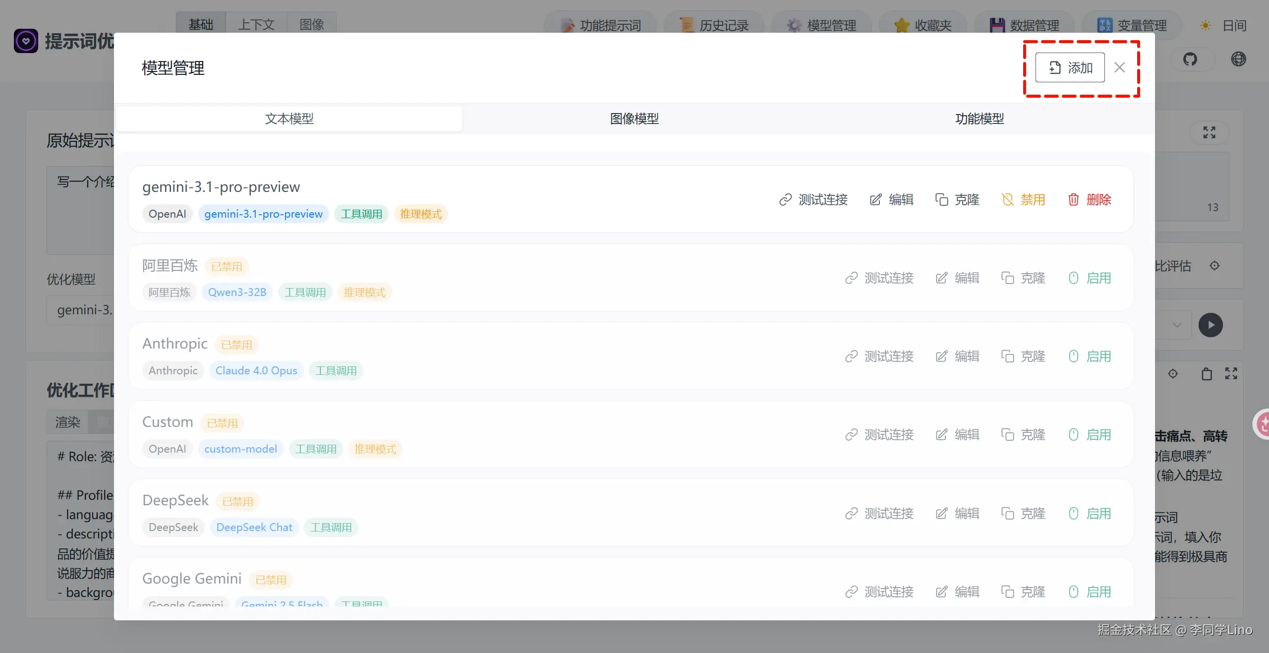Image resolution: width=1269 pixels, height=653 pixels.
Task: Switch to the Image Models tab
Action: 634,119
